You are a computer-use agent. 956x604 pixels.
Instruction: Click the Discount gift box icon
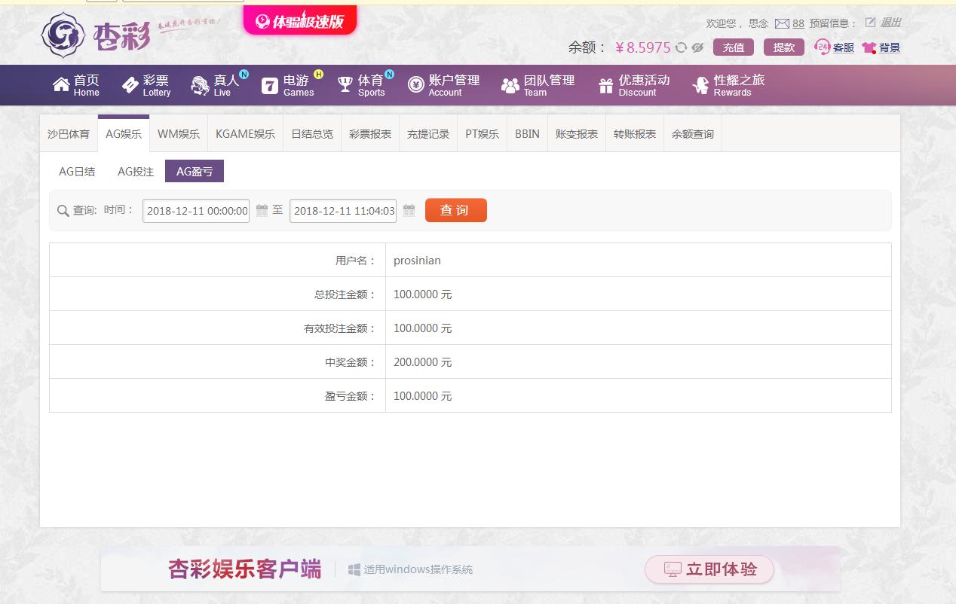[x=606, y=85]
